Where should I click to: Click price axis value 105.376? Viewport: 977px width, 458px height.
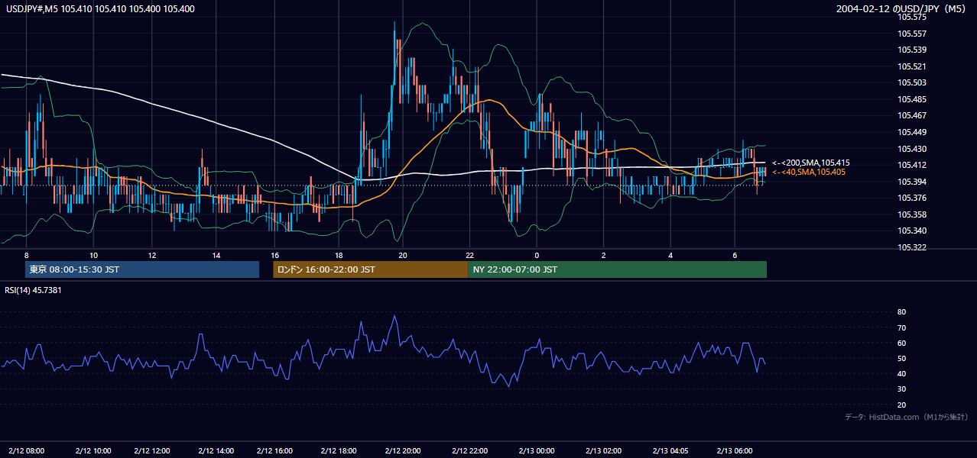click(x=911, y=198)
